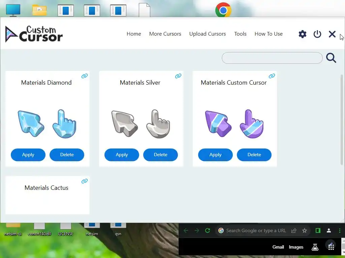Focus the cursor search input field

pyautogui.click(x=272, y=58)
